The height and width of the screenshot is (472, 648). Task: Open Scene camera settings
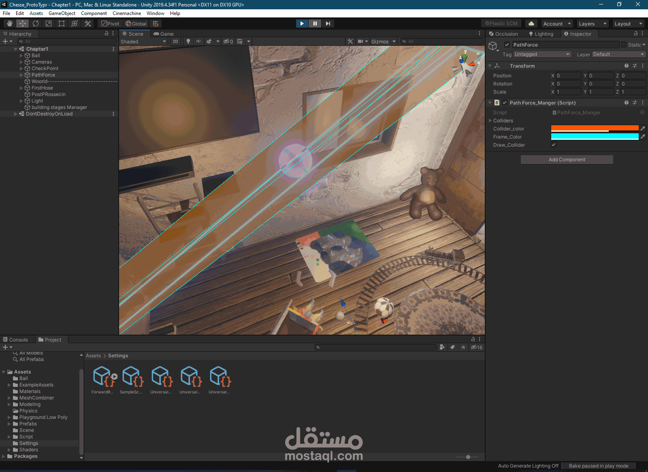(x=360, y=41)
